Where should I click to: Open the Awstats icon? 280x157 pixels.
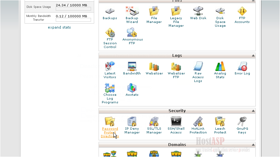click(132, 88)
